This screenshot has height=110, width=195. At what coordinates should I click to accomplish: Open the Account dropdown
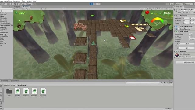(x=179, y=4)
